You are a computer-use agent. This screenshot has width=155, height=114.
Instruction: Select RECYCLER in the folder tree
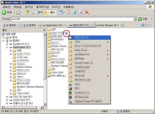tap(23, 84)
